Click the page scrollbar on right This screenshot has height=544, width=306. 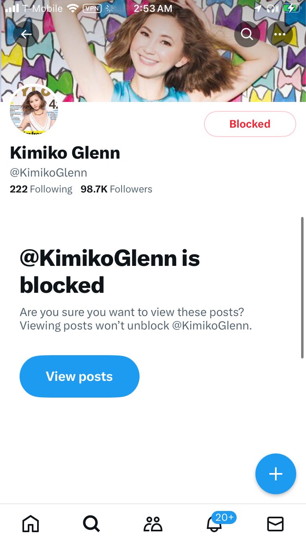click(302, 287)
